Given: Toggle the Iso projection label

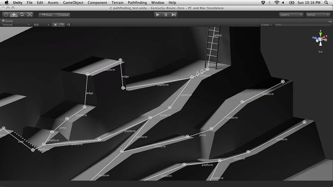Looking at the screenshot, I should click(x=321, y=52).
